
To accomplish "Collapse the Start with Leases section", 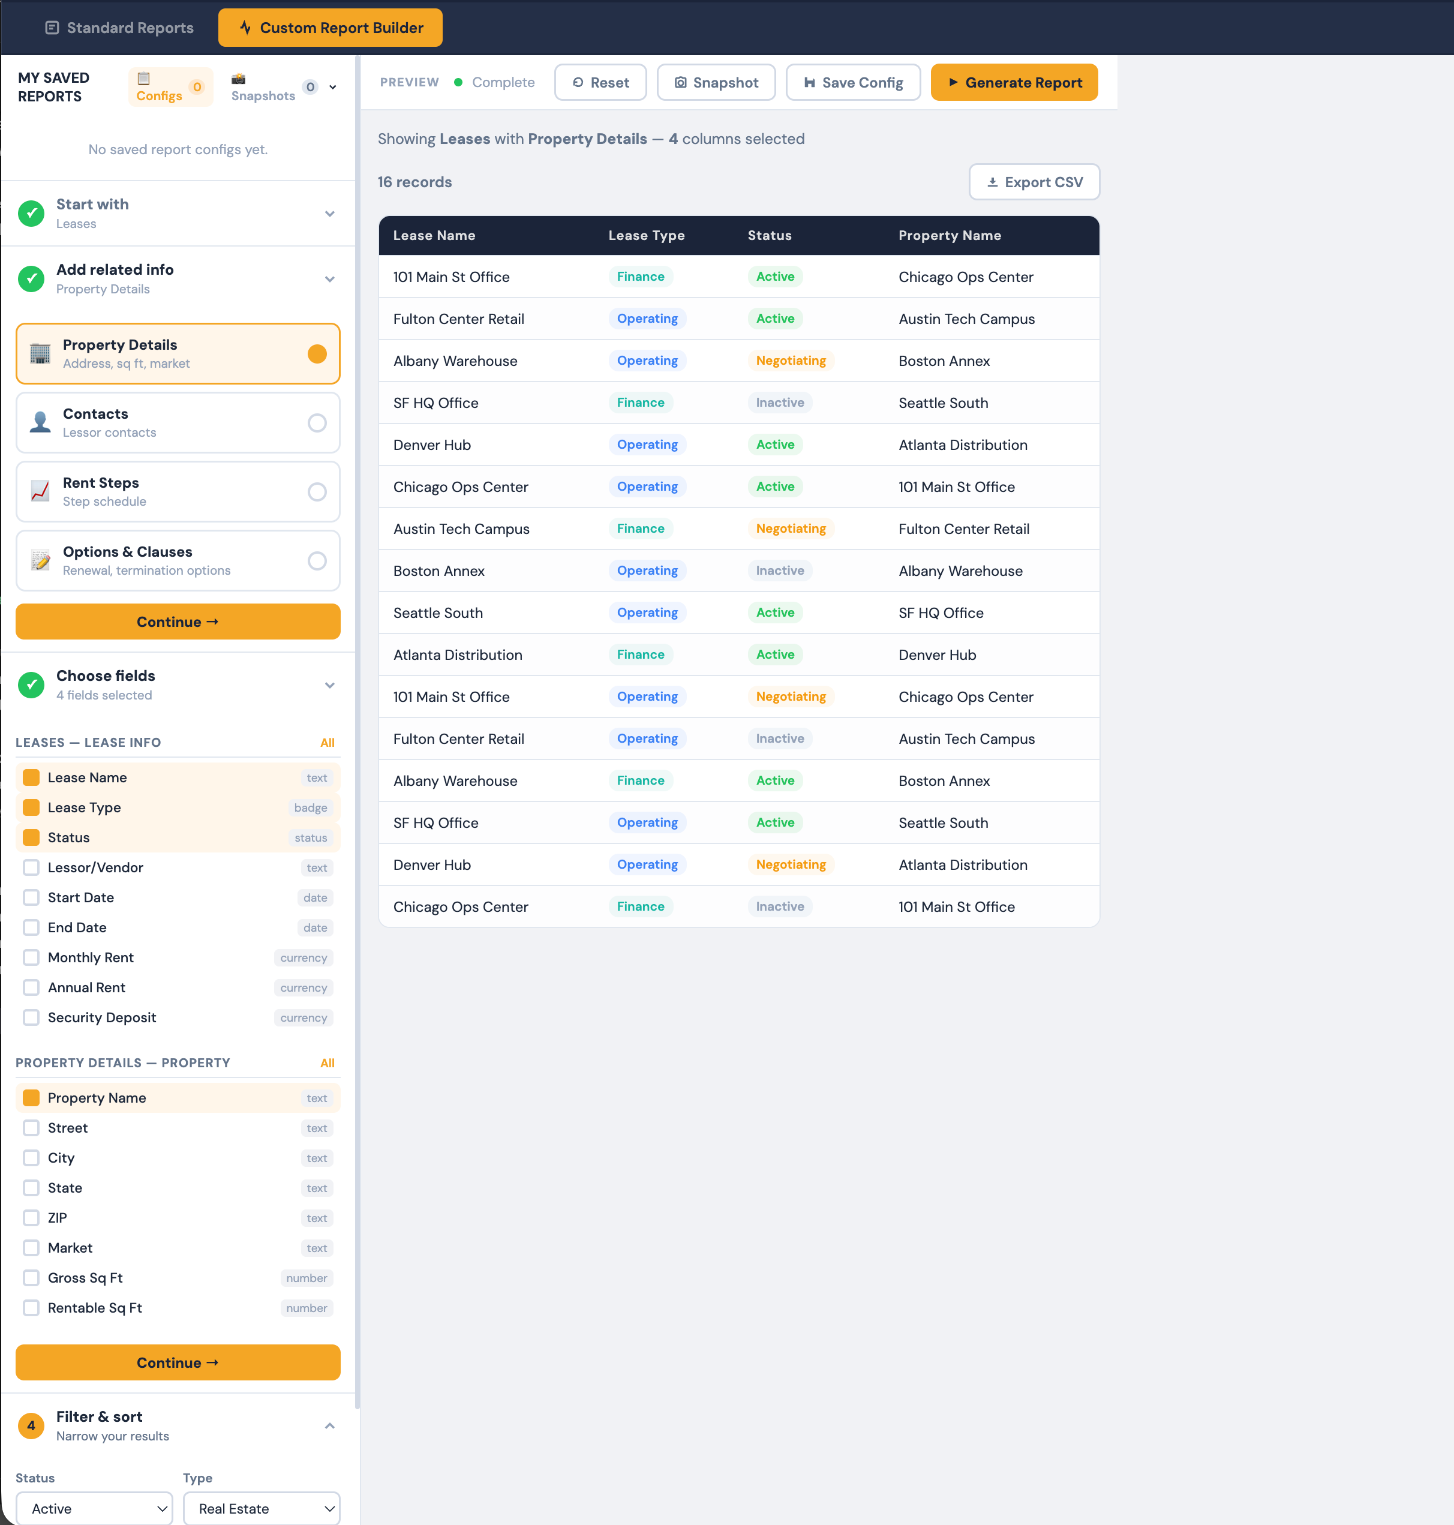I will (x=330, y=213).
